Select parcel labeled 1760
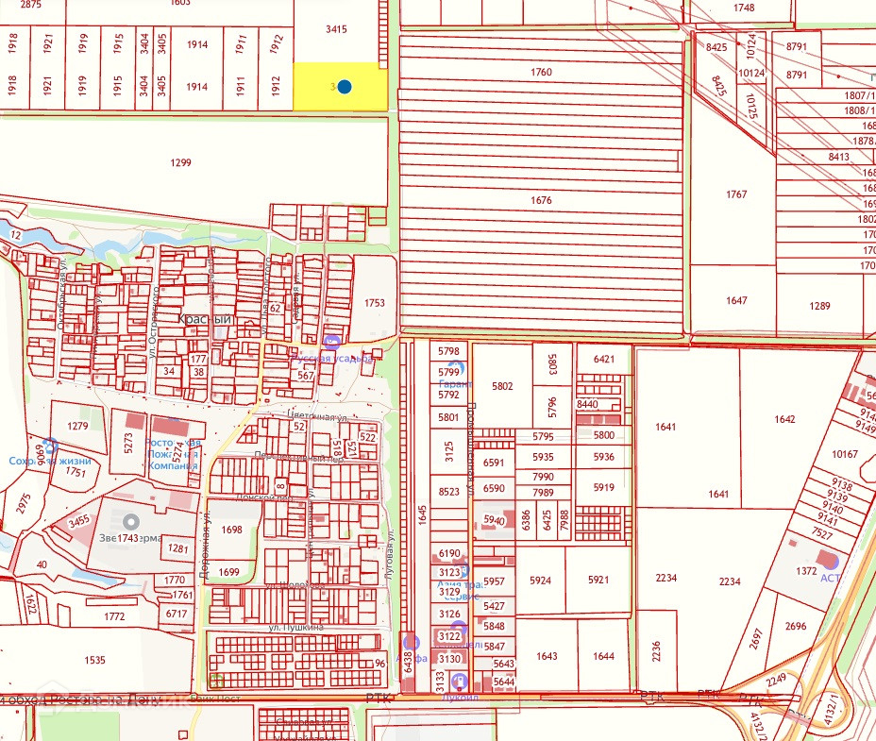This screenshot has height=741, width=876. 540,72
